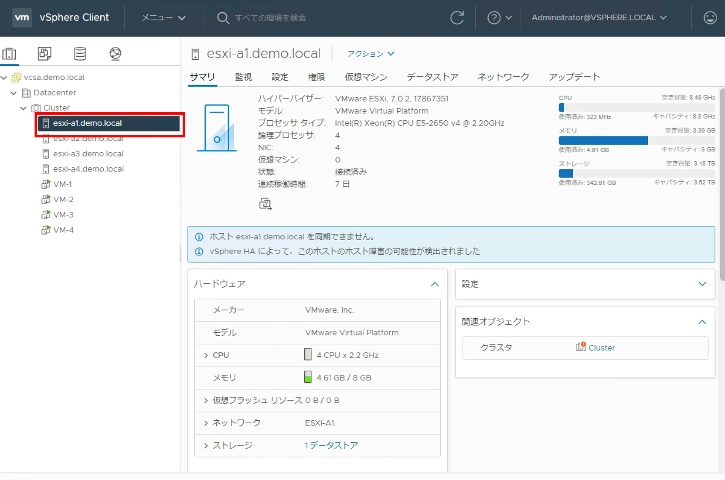725x480 pixels.
Task: Focus the すべての環境を検索 search field
Action: pyautogui.click(x=271, y=18)
